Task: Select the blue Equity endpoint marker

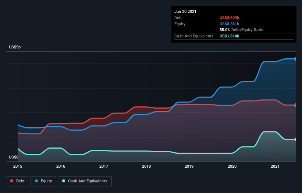Action: pyautogui.click(x=296, y=59)
